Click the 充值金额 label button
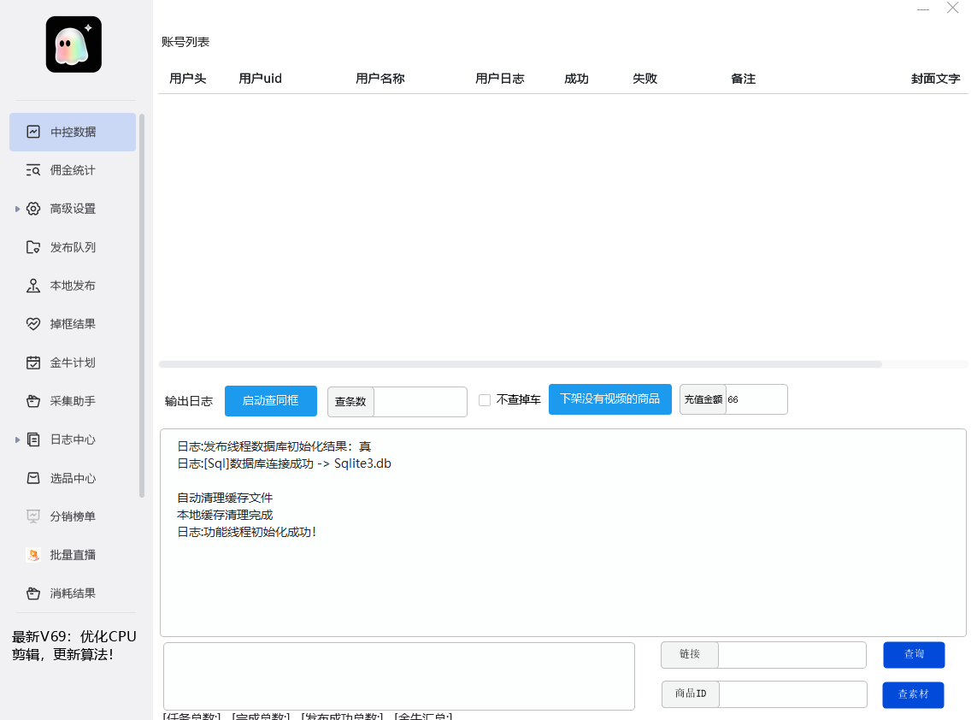The height and width of the screenshot is (720, 977). pyautogui.click(x=703, y=399)
